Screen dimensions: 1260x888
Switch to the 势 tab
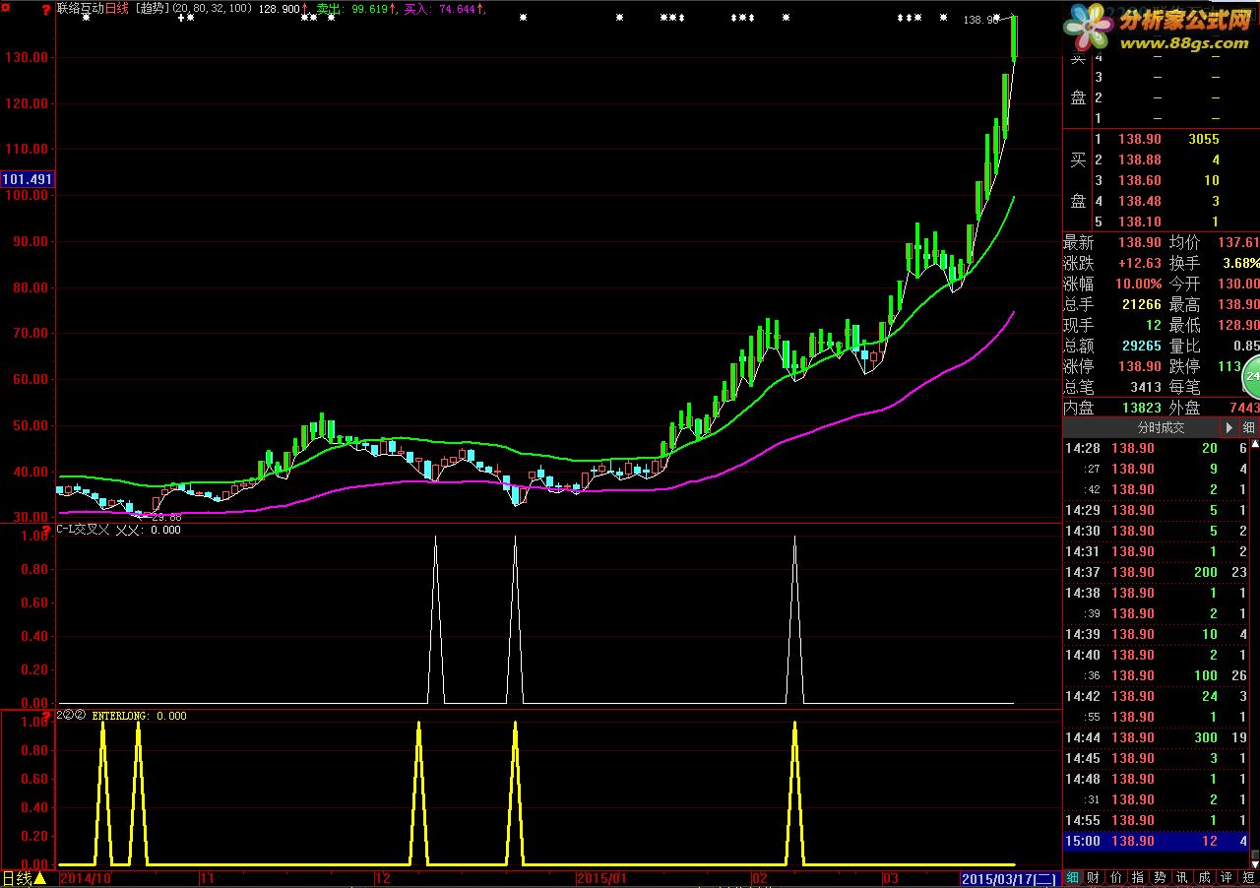click(1160, 877)
